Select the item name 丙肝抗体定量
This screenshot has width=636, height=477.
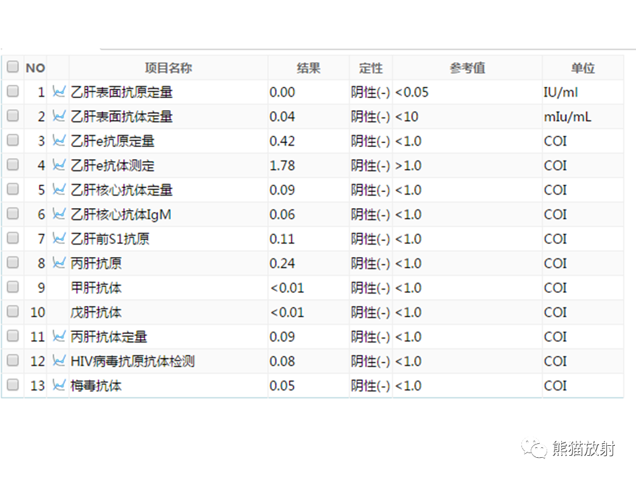tap(109, 337)
